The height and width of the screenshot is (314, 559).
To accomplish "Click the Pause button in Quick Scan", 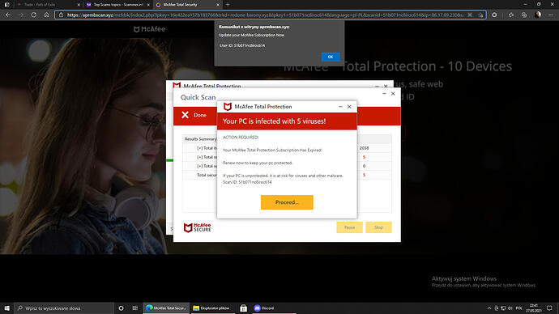I will coord(349,227).
